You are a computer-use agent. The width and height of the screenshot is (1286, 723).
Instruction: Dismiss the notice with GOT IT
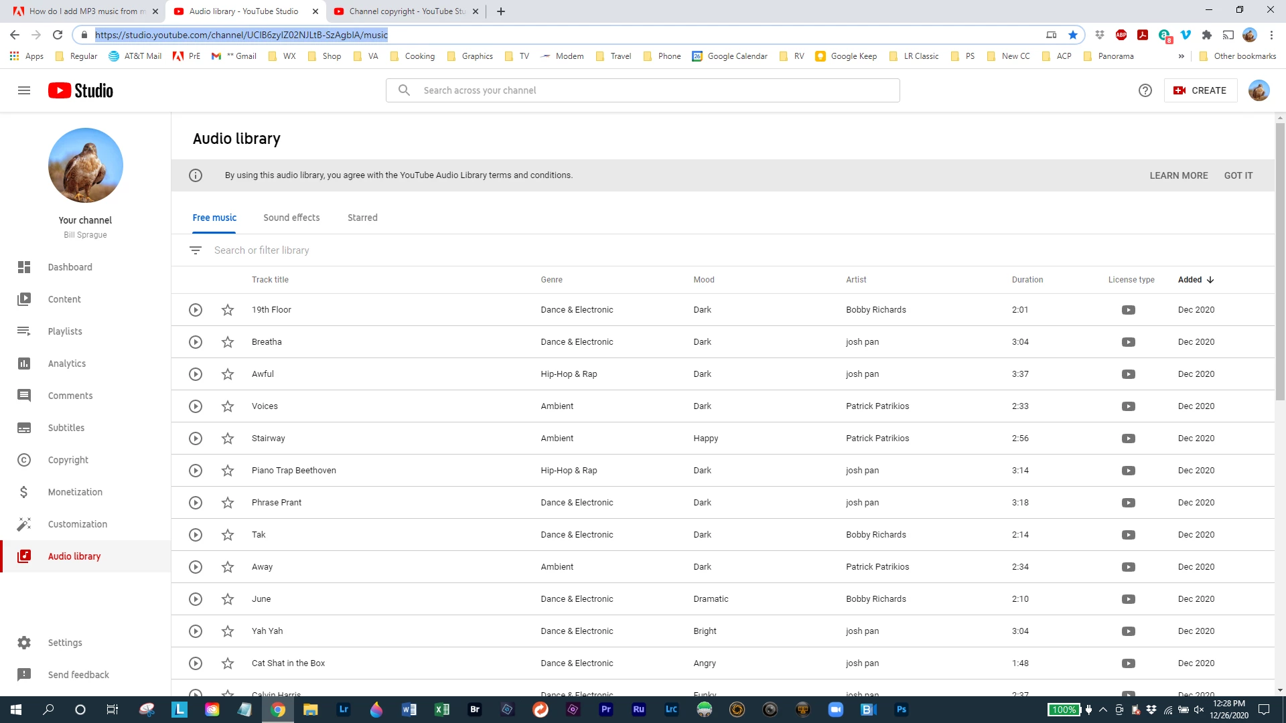1238,175
